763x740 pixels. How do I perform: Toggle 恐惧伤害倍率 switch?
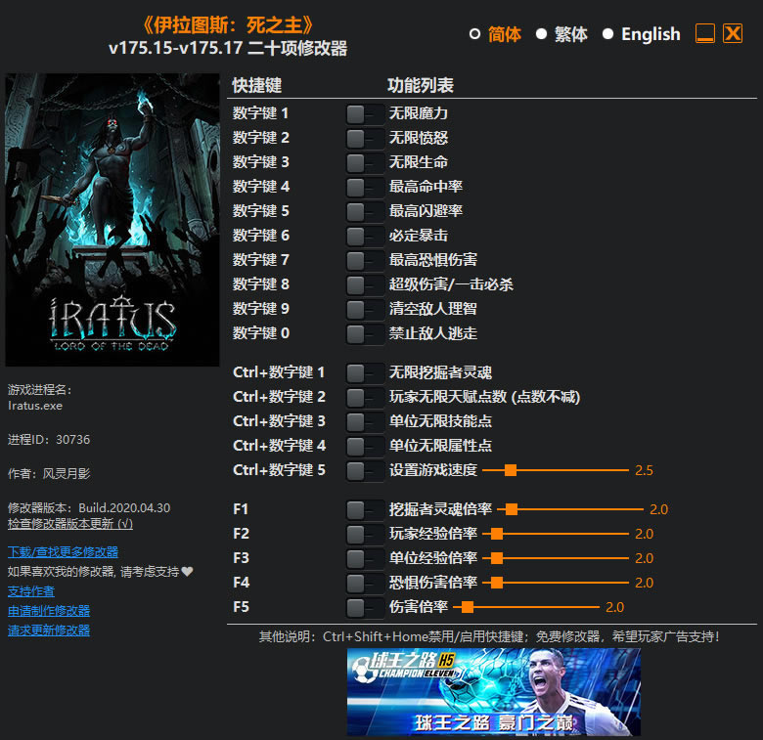click(x=365, y=584)
